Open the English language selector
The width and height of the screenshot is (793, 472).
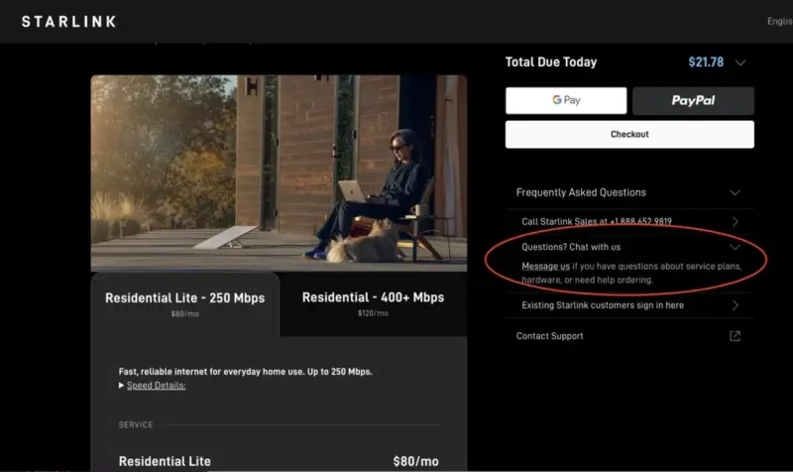[x=779, y=21]
